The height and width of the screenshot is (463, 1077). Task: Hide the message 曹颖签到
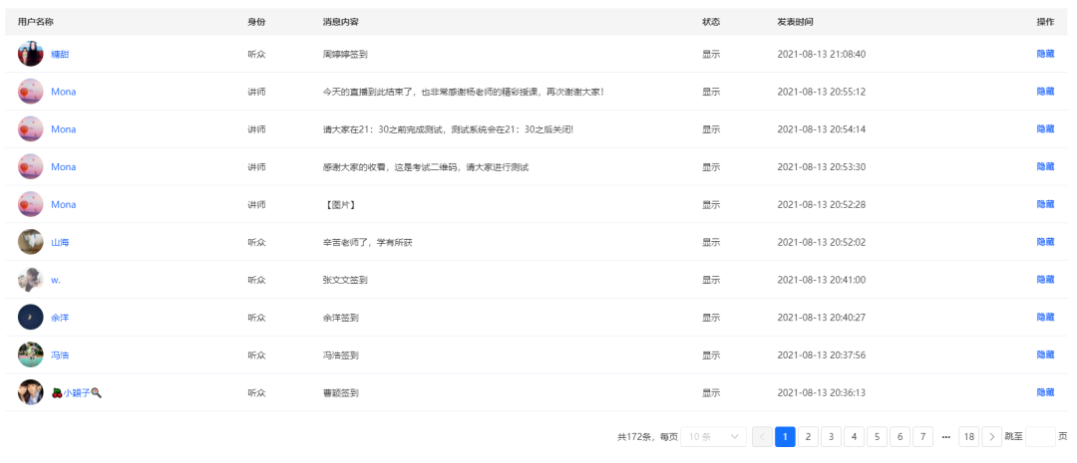click(x=1045, y=392)
